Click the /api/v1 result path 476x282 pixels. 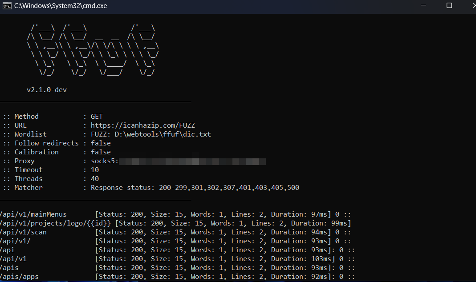click(13, 259)
